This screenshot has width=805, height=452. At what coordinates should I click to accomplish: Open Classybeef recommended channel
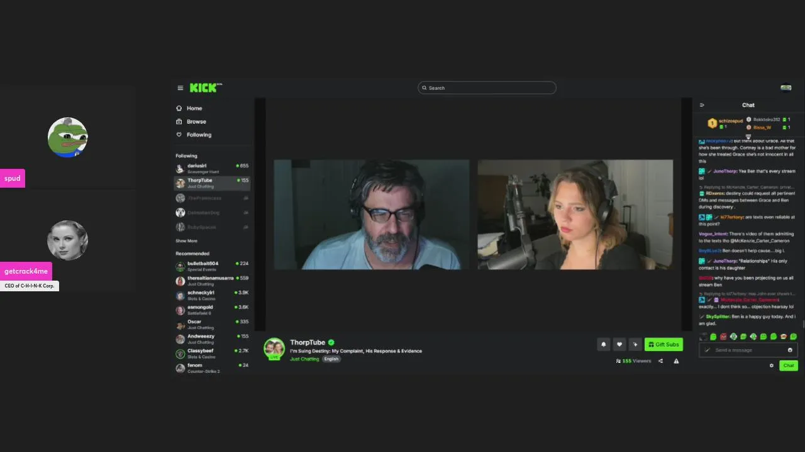click(x=212, y=353)
